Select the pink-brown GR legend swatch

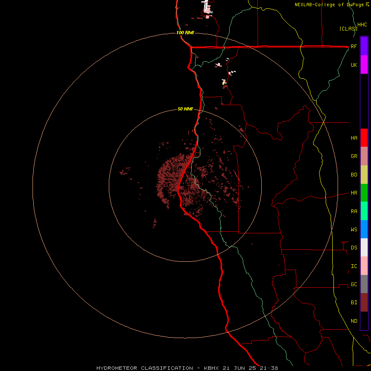coord(364,156)
